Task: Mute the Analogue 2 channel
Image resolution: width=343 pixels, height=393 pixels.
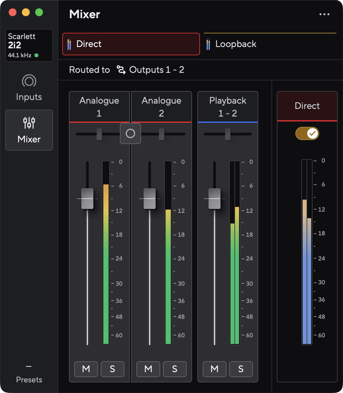Action: pyautogui.click(x=148, y=369)
